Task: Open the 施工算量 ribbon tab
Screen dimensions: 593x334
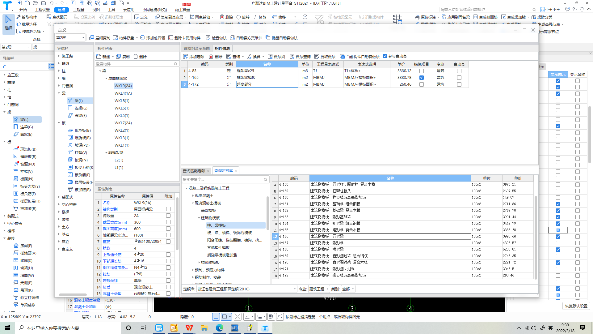Action: tap(183, 10)
